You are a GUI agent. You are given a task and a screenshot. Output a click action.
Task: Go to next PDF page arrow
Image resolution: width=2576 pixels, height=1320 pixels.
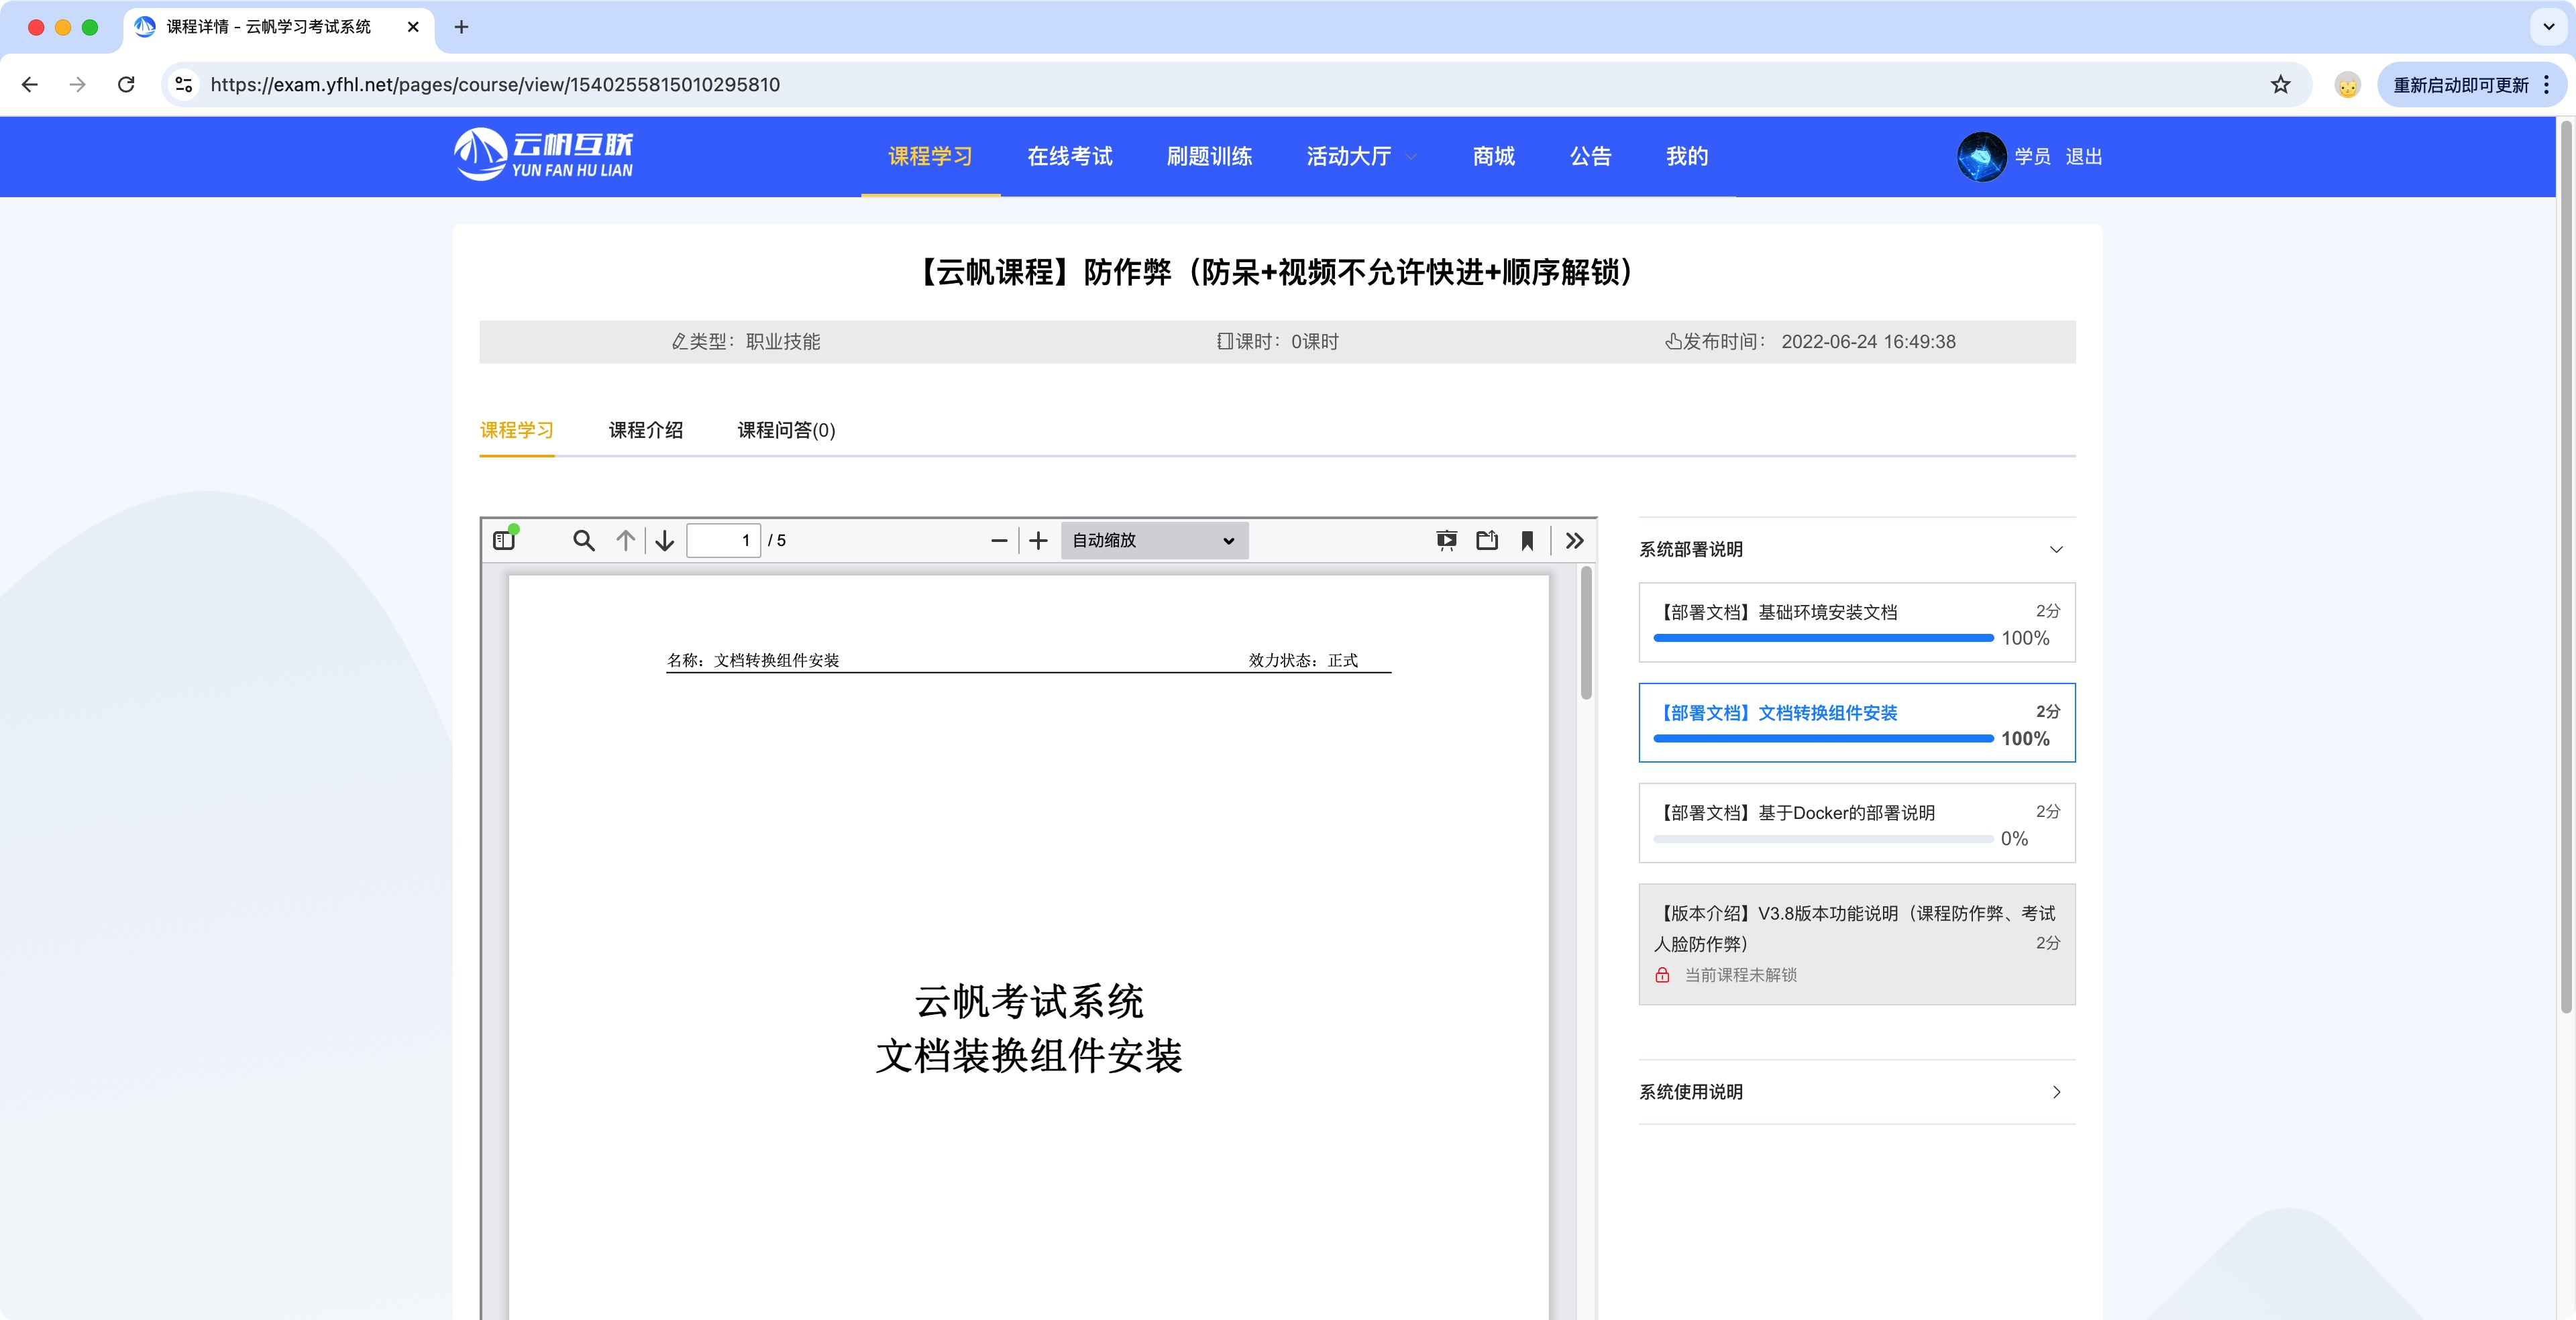coord(665,540)
